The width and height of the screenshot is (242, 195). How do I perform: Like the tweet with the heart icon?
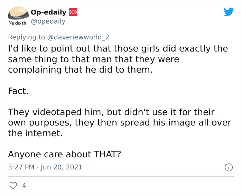click(x=13, y=185)
